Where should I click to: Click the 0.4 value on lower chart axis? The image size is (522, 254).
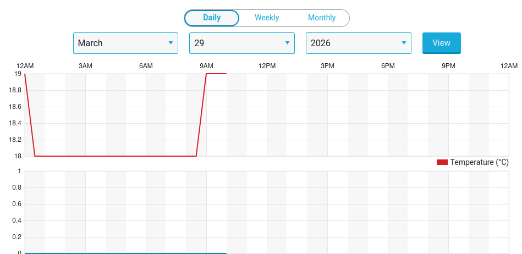pos(17,220)
